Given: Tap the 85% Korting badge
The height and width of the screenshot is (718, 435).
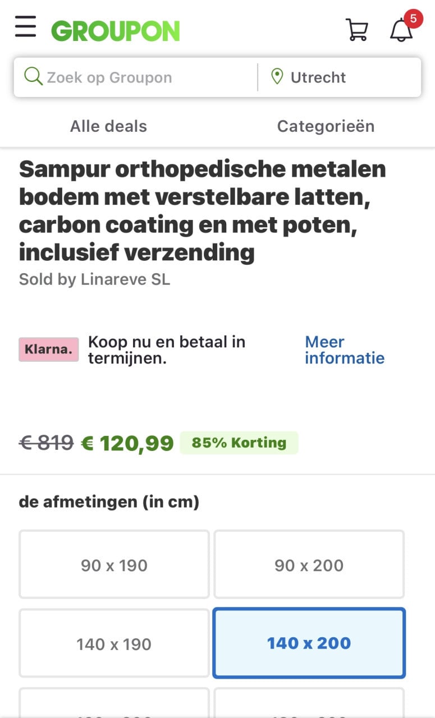Looking at the screenshot, I should [x=239, y=443].
